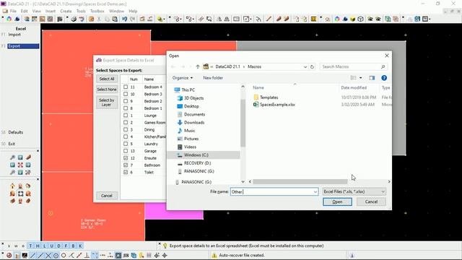Click the Undo arrow in the toolbar
This screenshot has height=260, width=462.
point(125,19)
